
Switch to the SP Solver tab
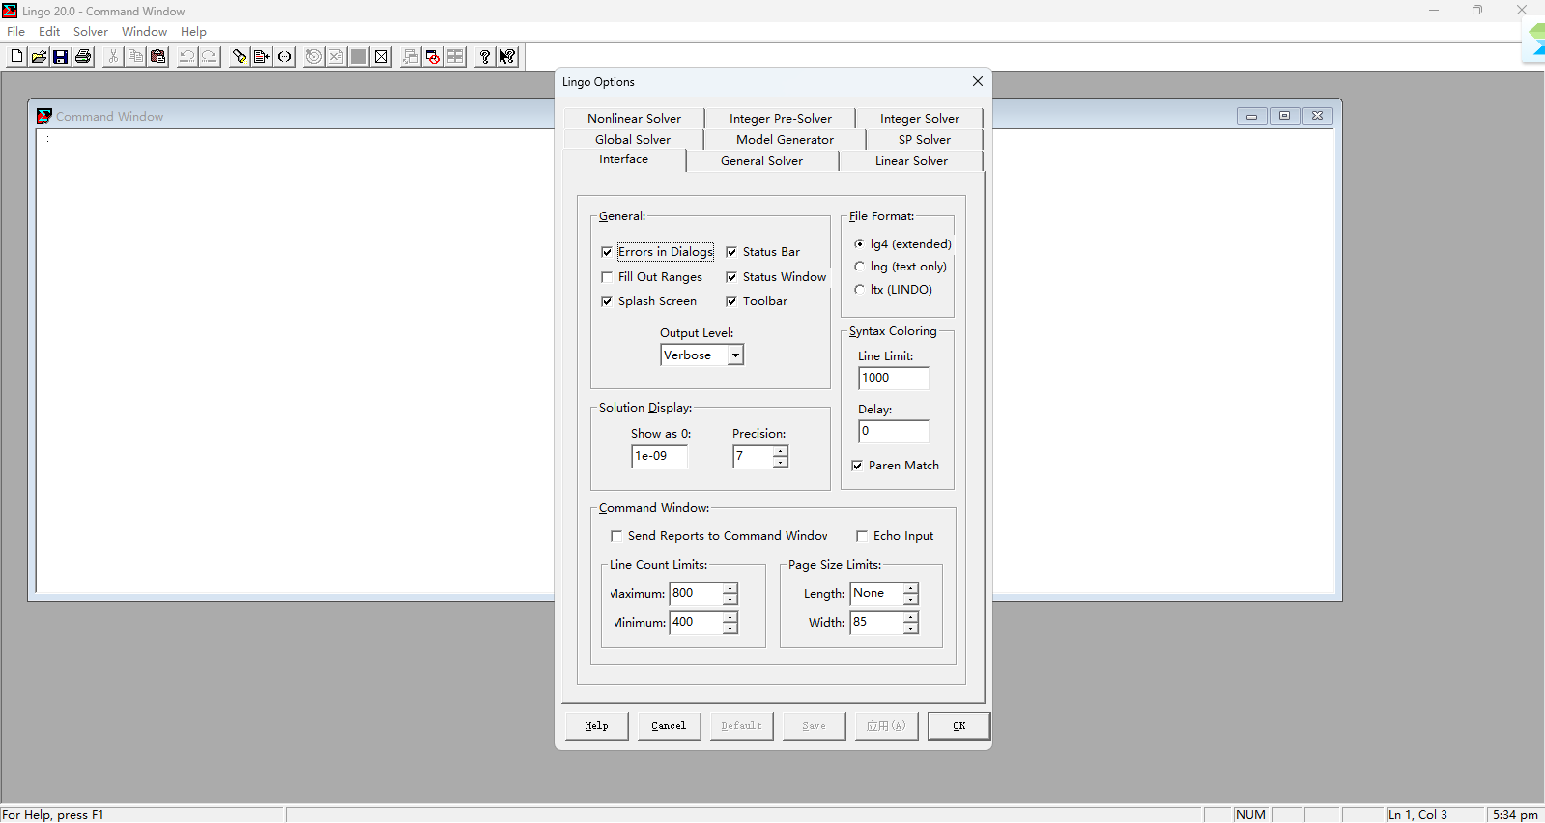pos(925,140)
